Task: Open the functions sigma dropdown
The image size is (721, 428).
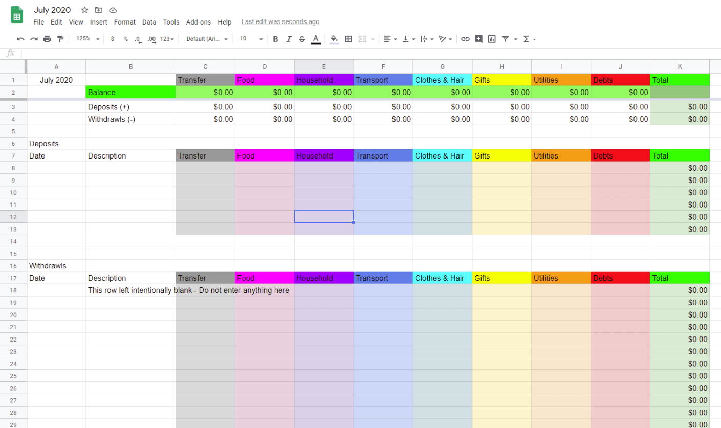Action: pyautogui.click(x=529, y=39)
